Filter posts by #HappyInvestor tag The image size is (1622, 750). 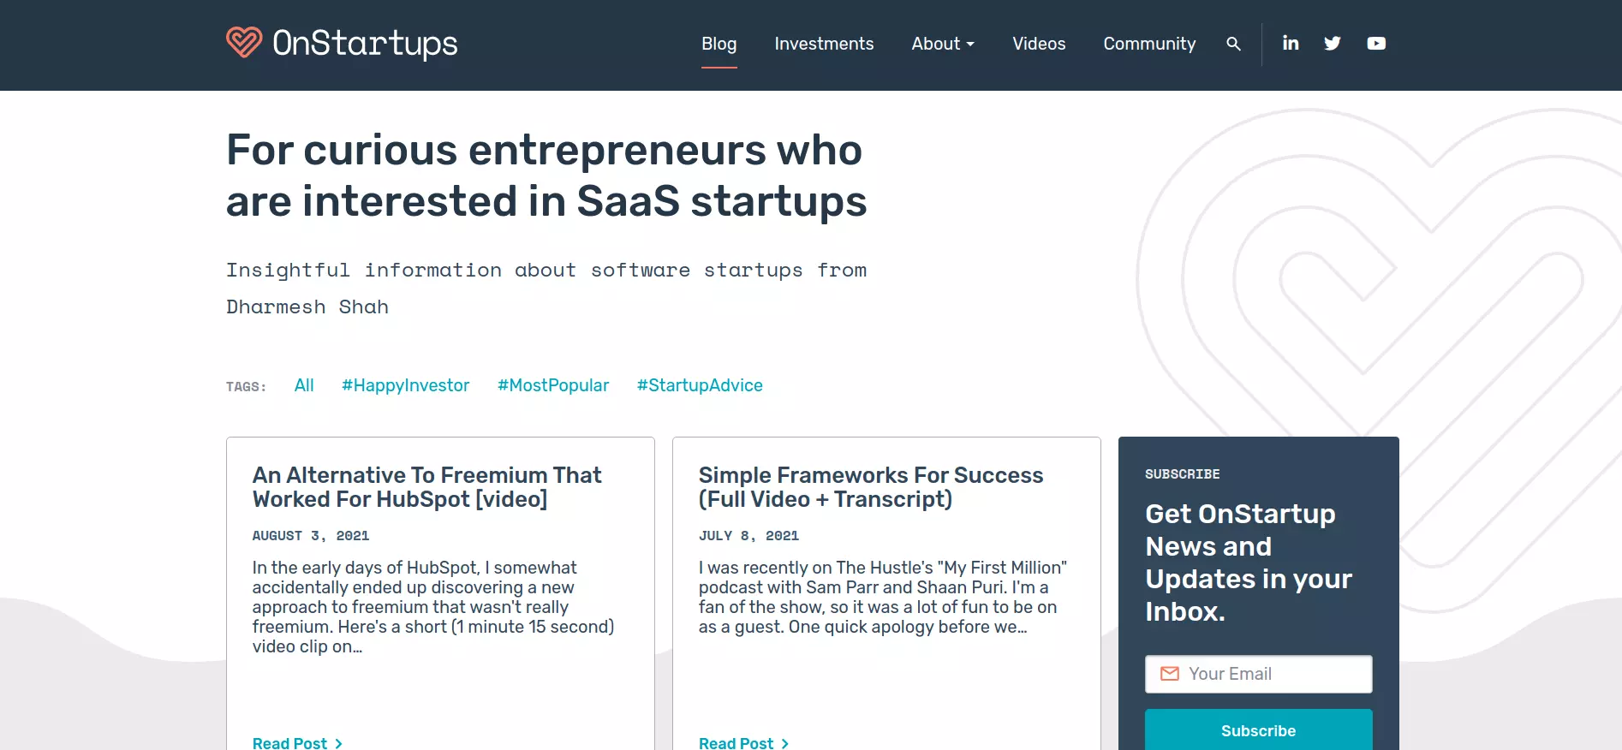click(x=405, y=385)
